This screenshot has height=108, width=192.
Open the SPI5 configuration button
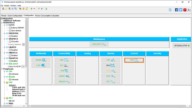coord(64,71)
